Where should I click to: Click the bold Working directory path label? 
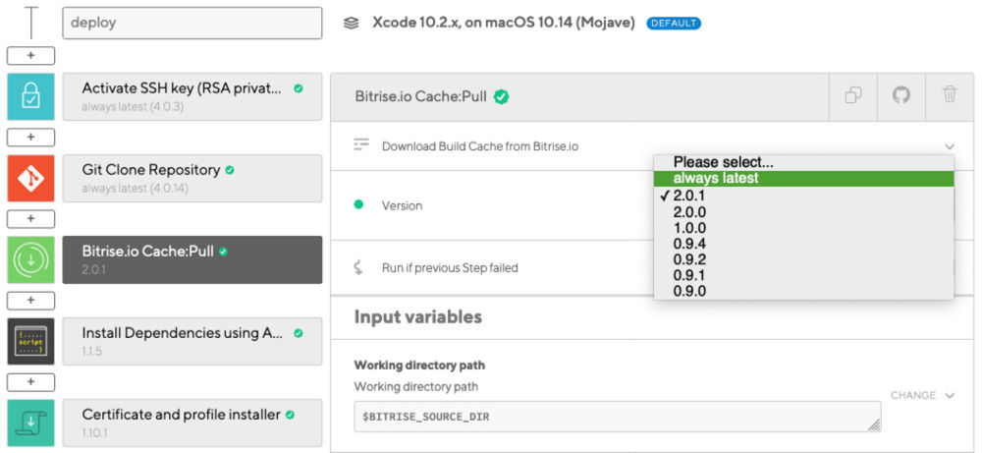click(419, 366)
